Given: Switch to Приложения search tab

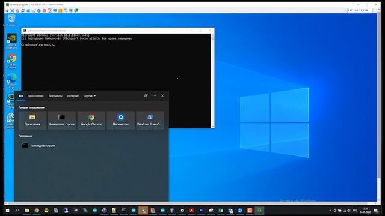Looking at the screenshot, I should [35, 96].
